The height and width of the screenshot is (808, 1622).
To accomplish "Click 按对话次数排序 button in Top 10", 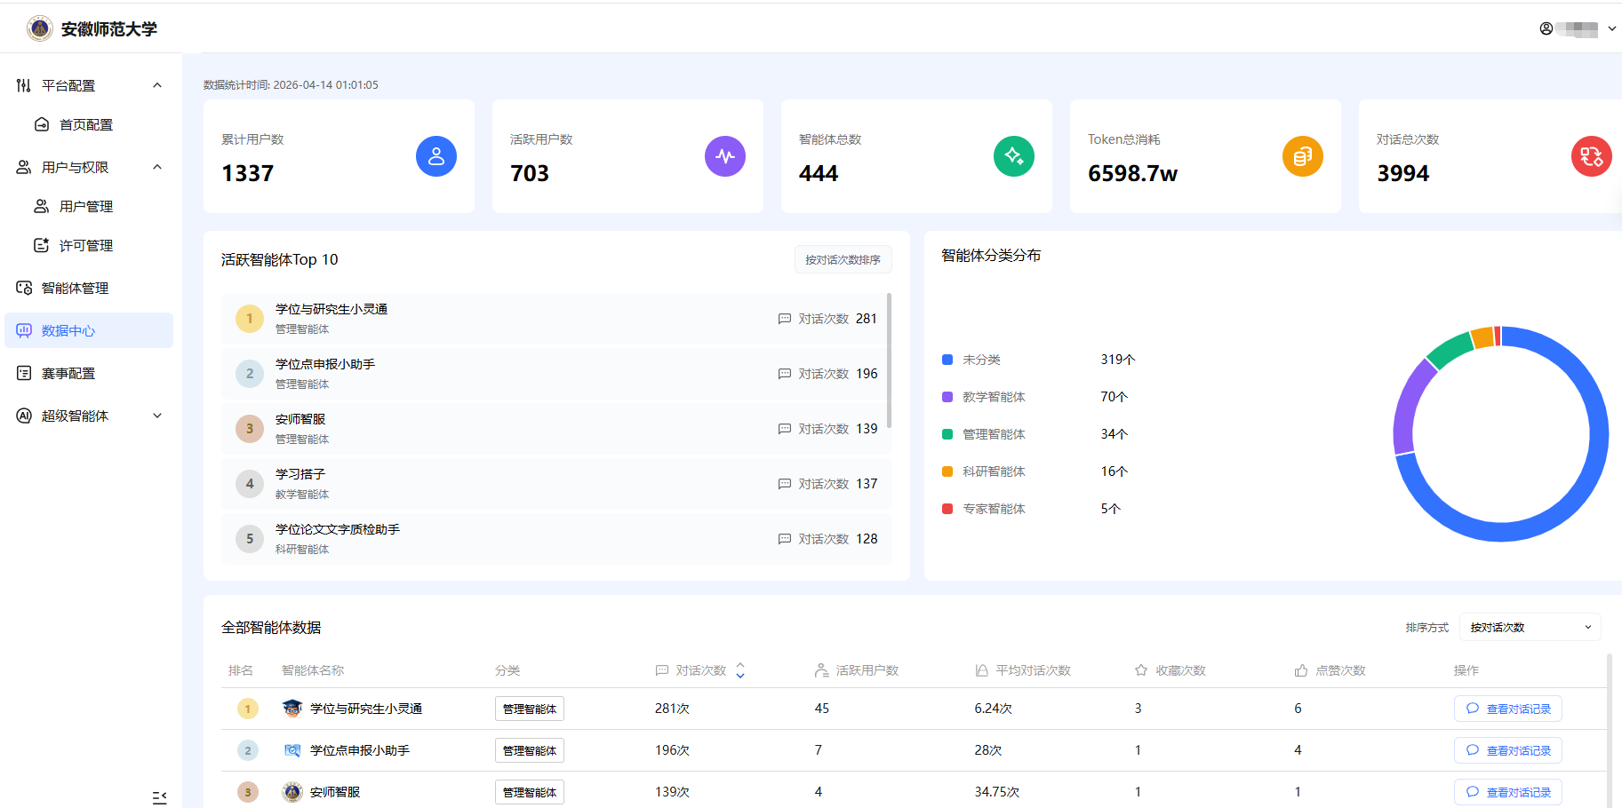I will coord(843,259).
